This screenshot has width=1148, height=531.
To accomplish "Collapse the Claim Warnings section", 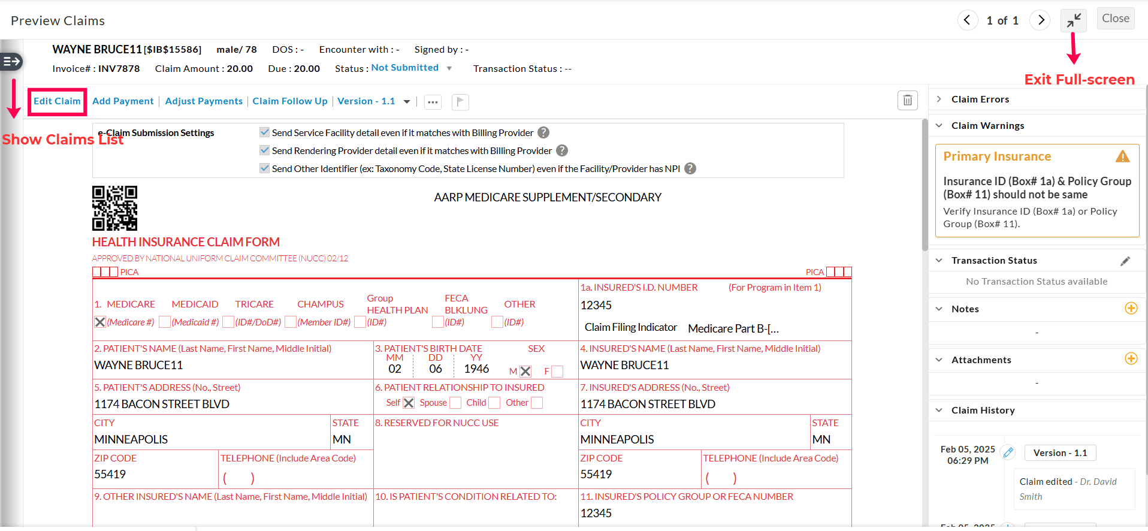I will pyautogui.click(x=939, y=125).
